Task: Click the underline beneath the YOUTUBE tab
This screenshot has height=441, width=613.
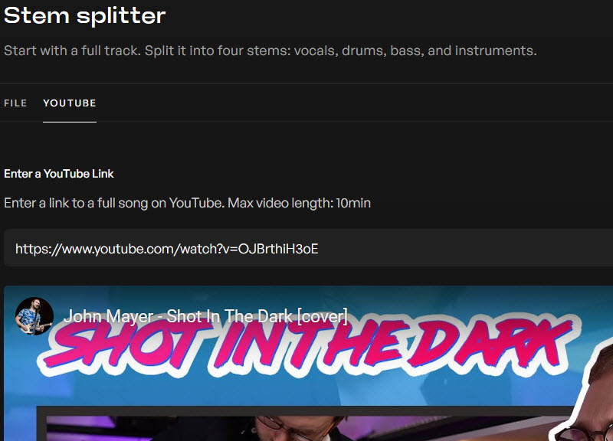Action: click(70, 122)
